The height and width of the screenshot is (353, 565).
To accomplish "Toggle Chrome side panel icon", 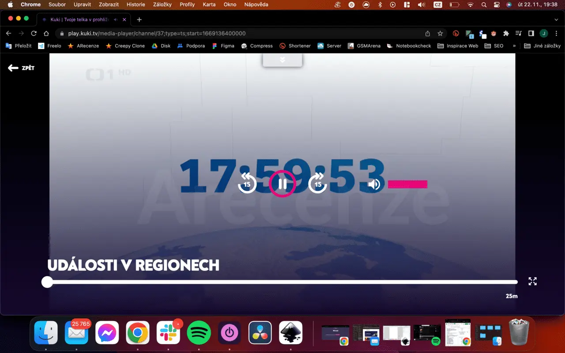I will tap(531, 34).
